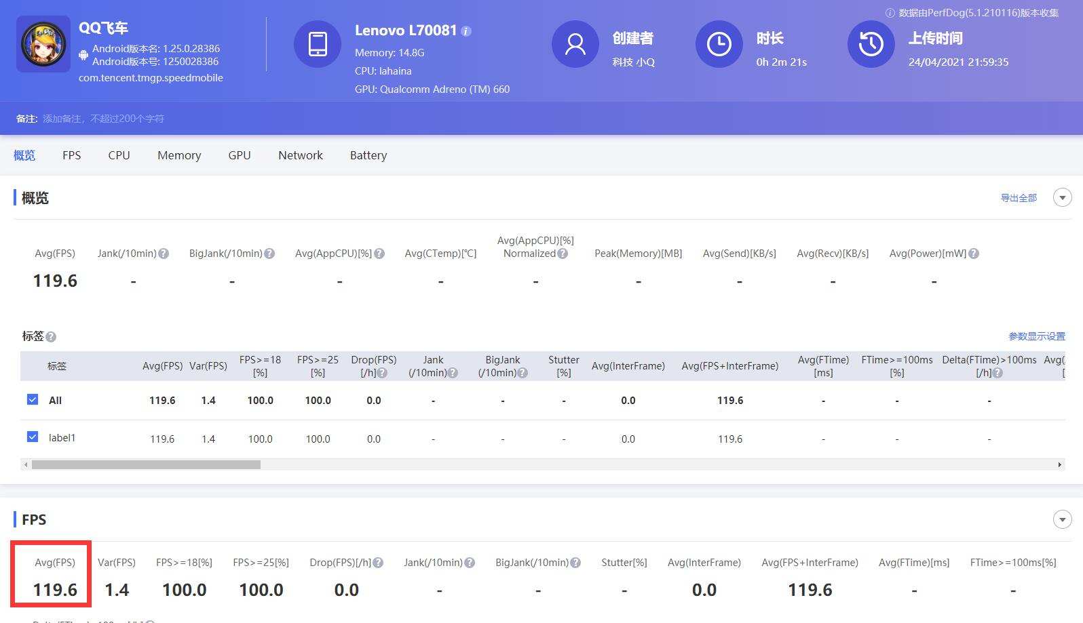Click the PerfDog version info icon at top right
The image size is (1083, 623).
coord(890,13)
